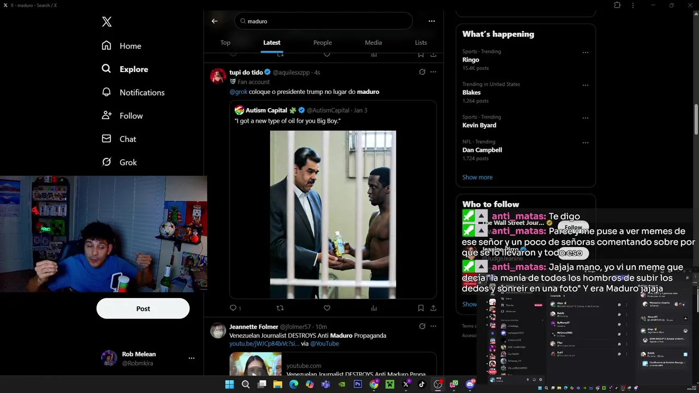Reply to the tupi do tido post
699x393 pixels.
click(x=233, y=308)
